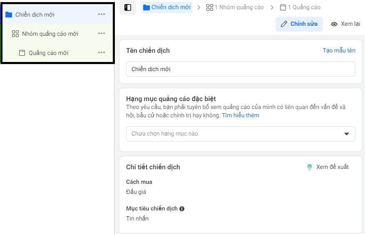Click the Tìm hiểu thêm link
The width and height of the screenshot is (365, 235).
[x=241, y=115]
